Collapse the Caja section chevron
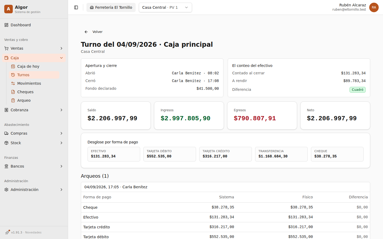Image resolution: width=383 pixels, height=239 pixels. pos(61,58)
